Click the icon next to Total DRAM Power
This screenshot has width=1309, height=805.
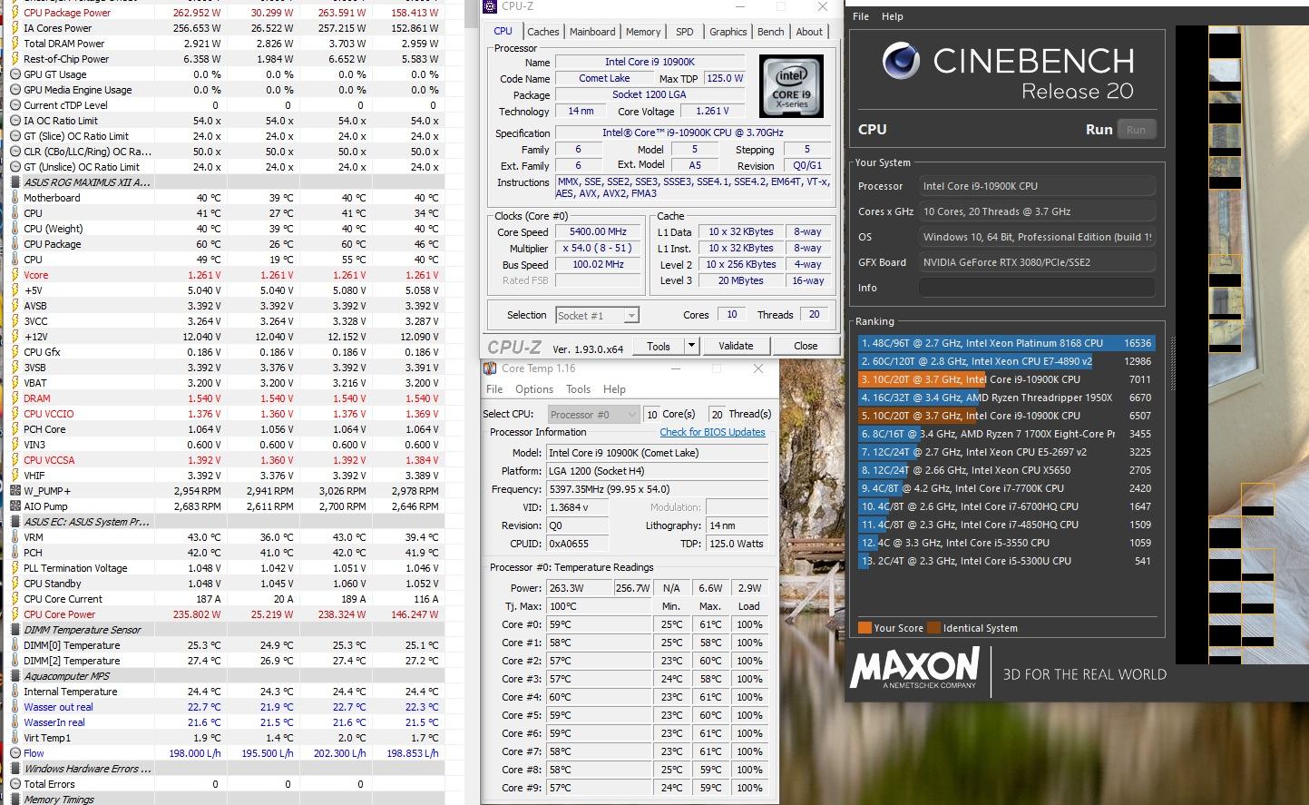15,44
